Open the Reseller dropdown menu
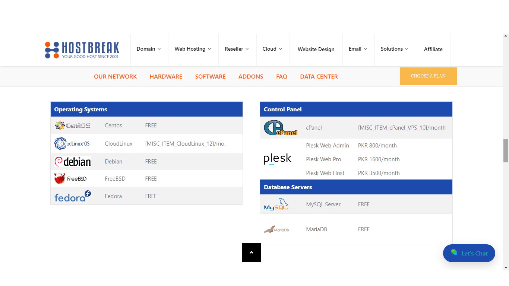This screenshot has width=509, height=286. pyautogui.click(x=237, y=49)
